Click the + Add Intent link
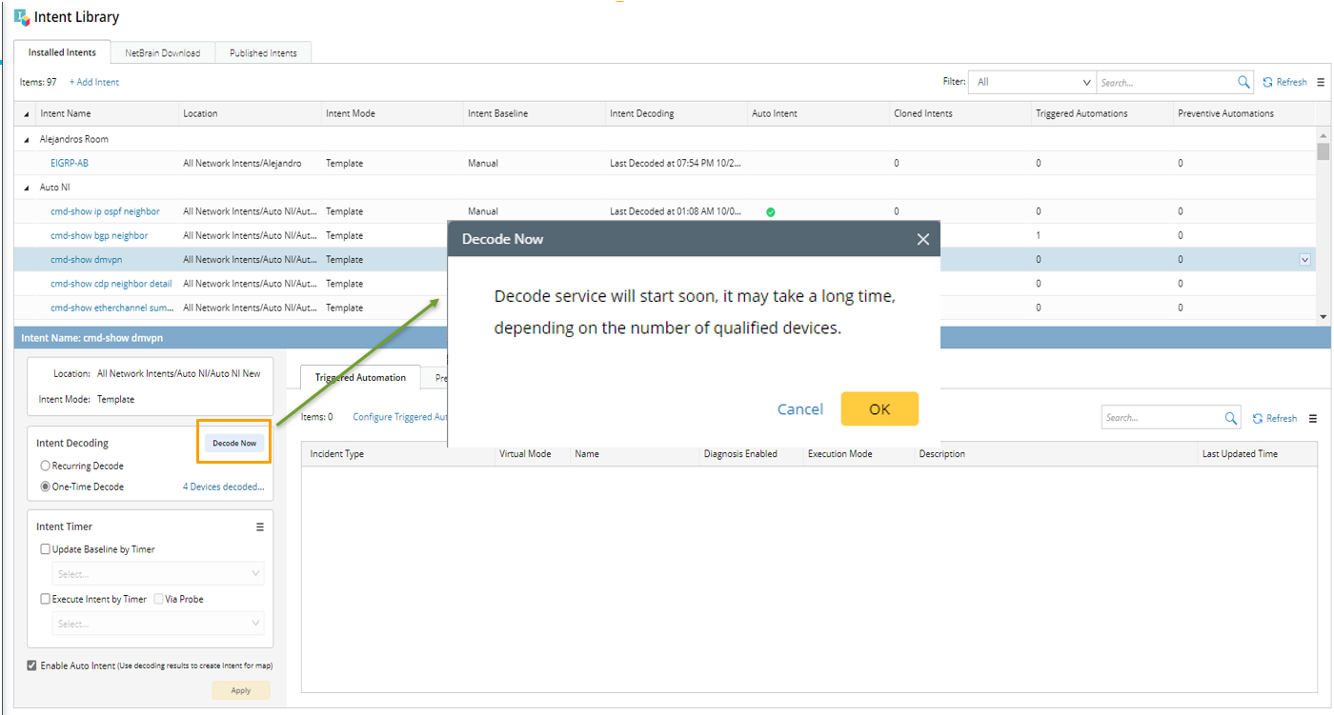 94,82
